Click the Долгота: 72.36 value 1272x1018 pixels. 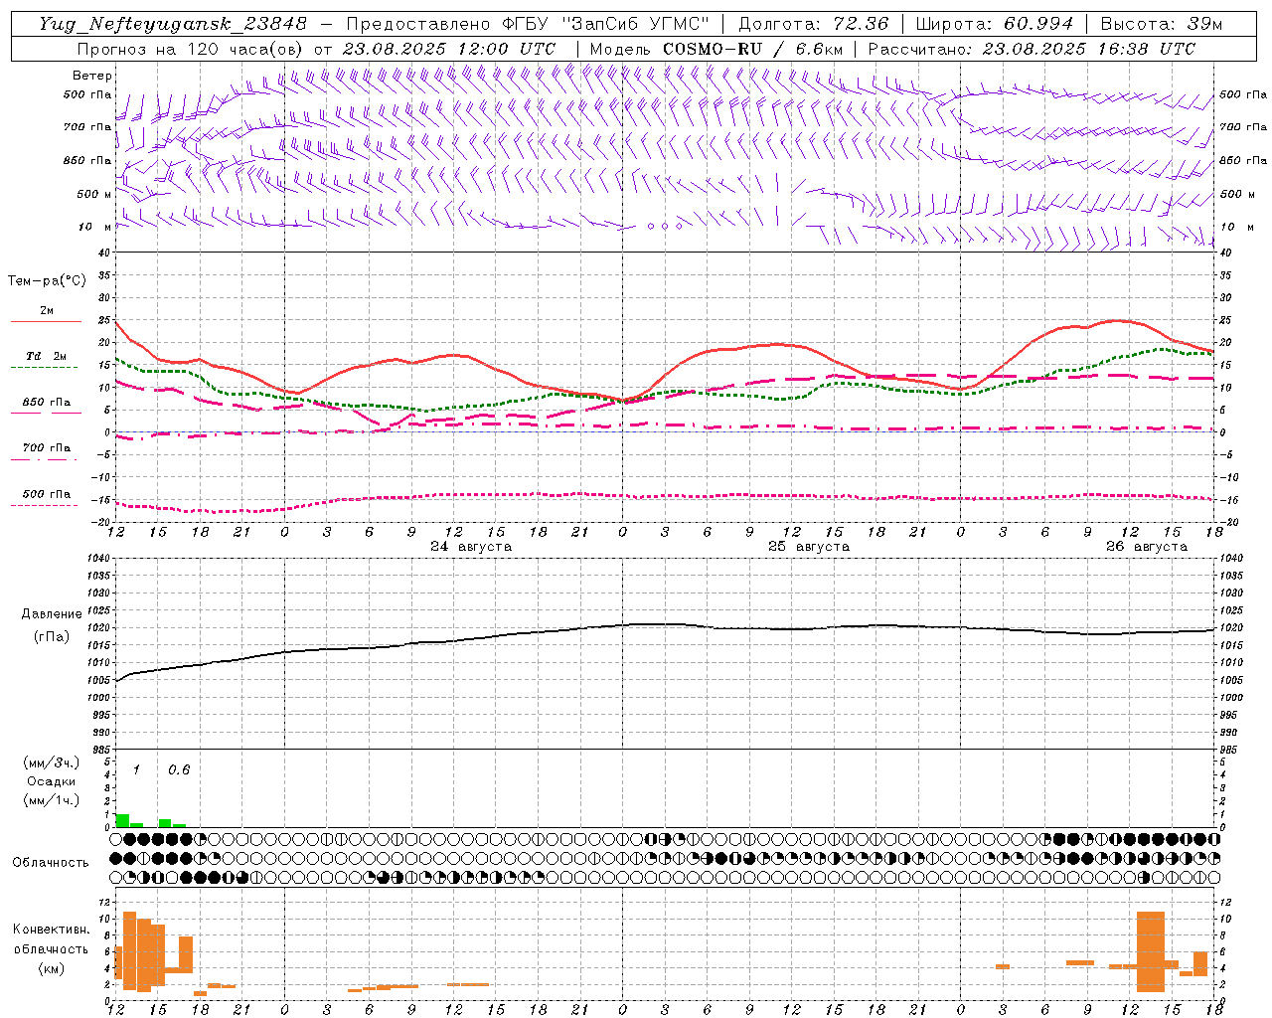812,24
